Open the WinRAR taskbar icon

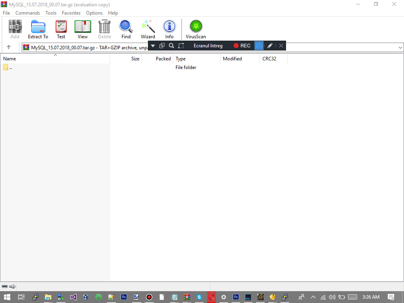pyautogui.click(x=187, y=297)
